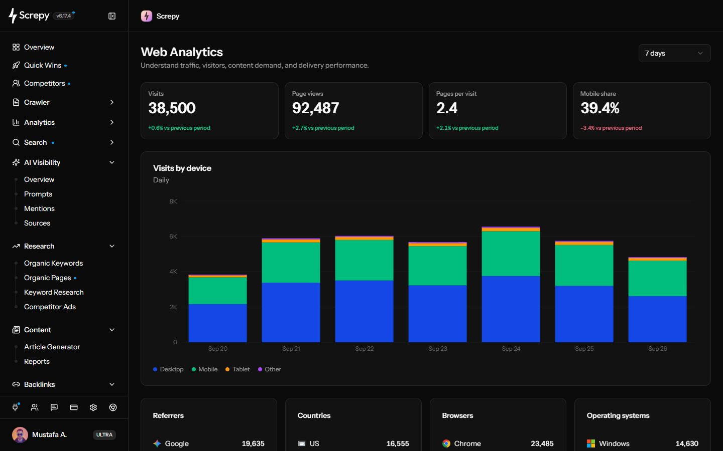Click the Backlinks link icon
Image resolution: width=723 pixels, height=451 pixels.
pyautogui.click(x=16, y=384)
